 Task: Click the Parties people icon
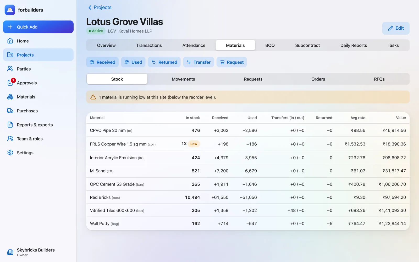pos(10,69)
